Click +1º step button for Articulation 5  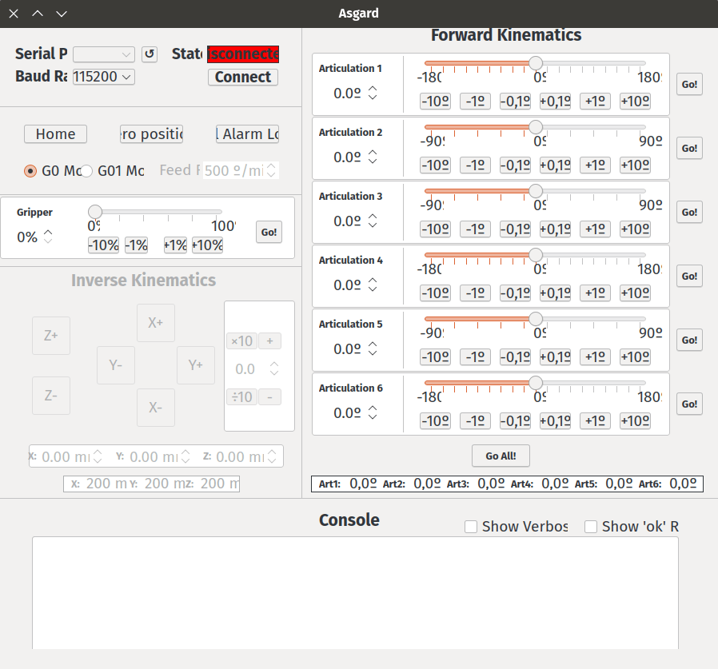pos(595,357)
